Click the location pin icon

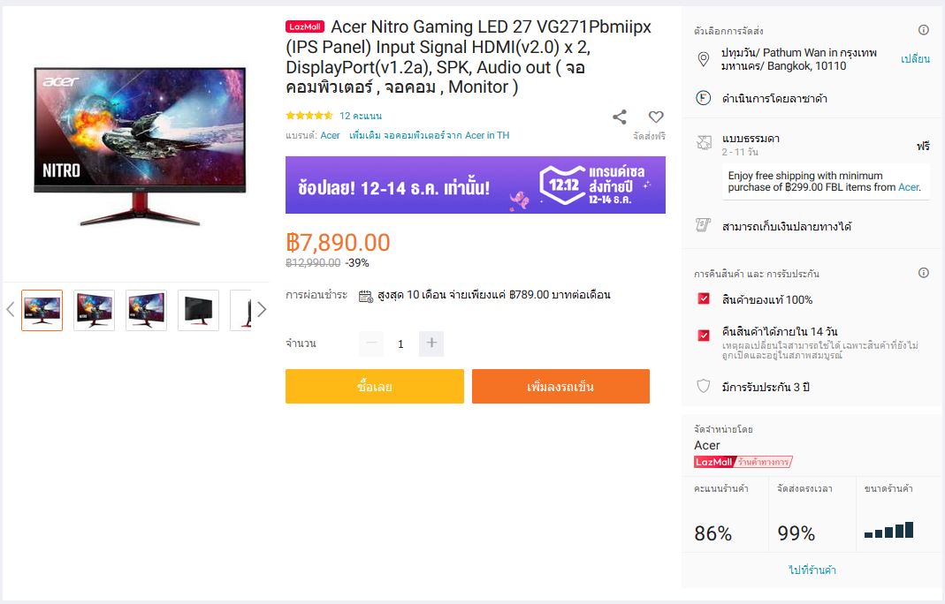click(703, 59)
